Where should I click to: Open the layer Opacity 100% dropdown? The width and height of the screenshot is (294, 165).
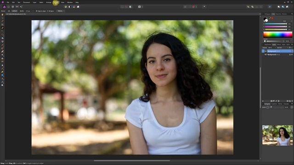(271, 48)
